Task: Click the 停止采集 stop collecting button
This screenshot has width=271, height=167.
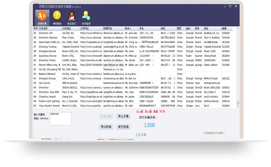Action: click(123, 116)
